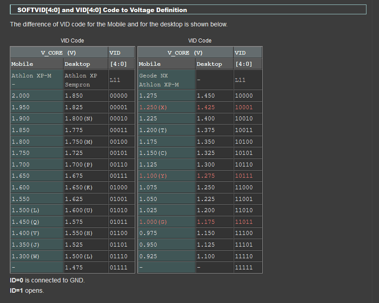Select the 'Geode NX Athlon XP-M' cell

tap(166, 80)
